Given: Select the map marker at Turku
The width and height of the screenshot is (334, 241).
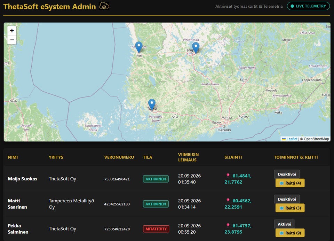Looking at the screenshot, I should pyautogui.click(x=152, y=104).
